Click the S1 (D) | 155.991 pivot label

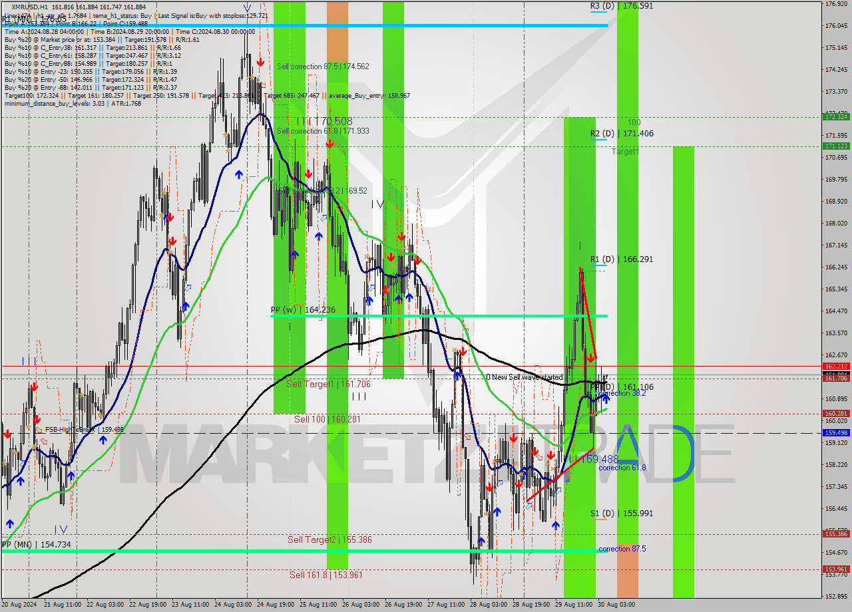622,514
